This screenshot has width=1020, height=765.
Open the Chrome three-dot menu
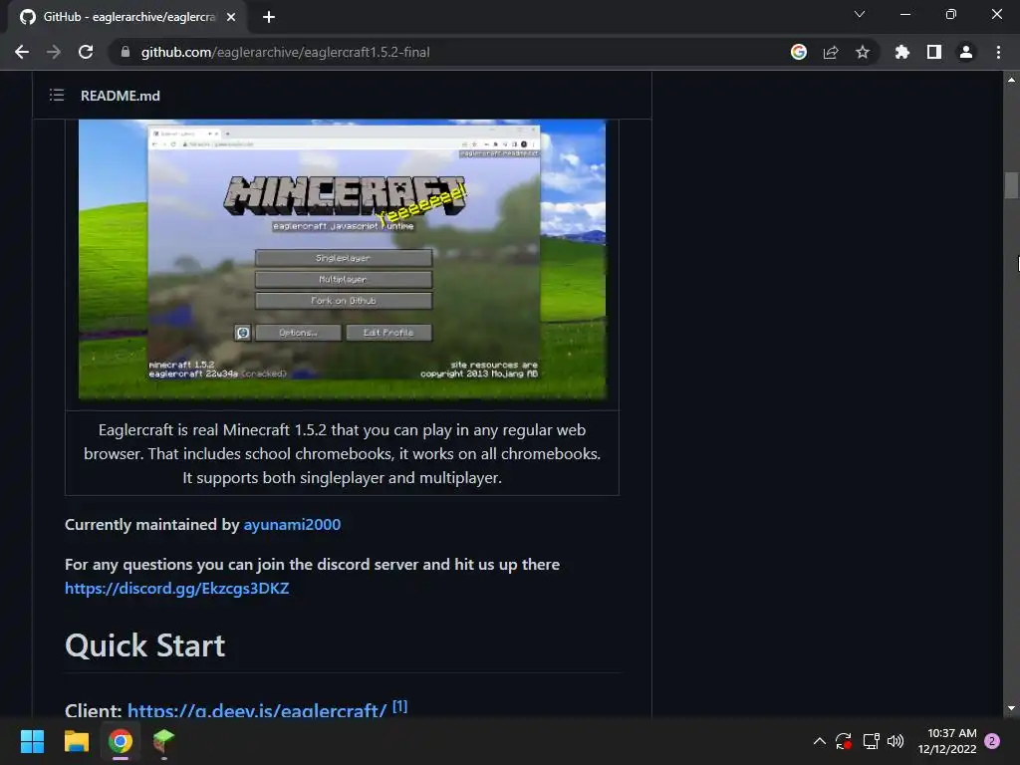[998, 52]
